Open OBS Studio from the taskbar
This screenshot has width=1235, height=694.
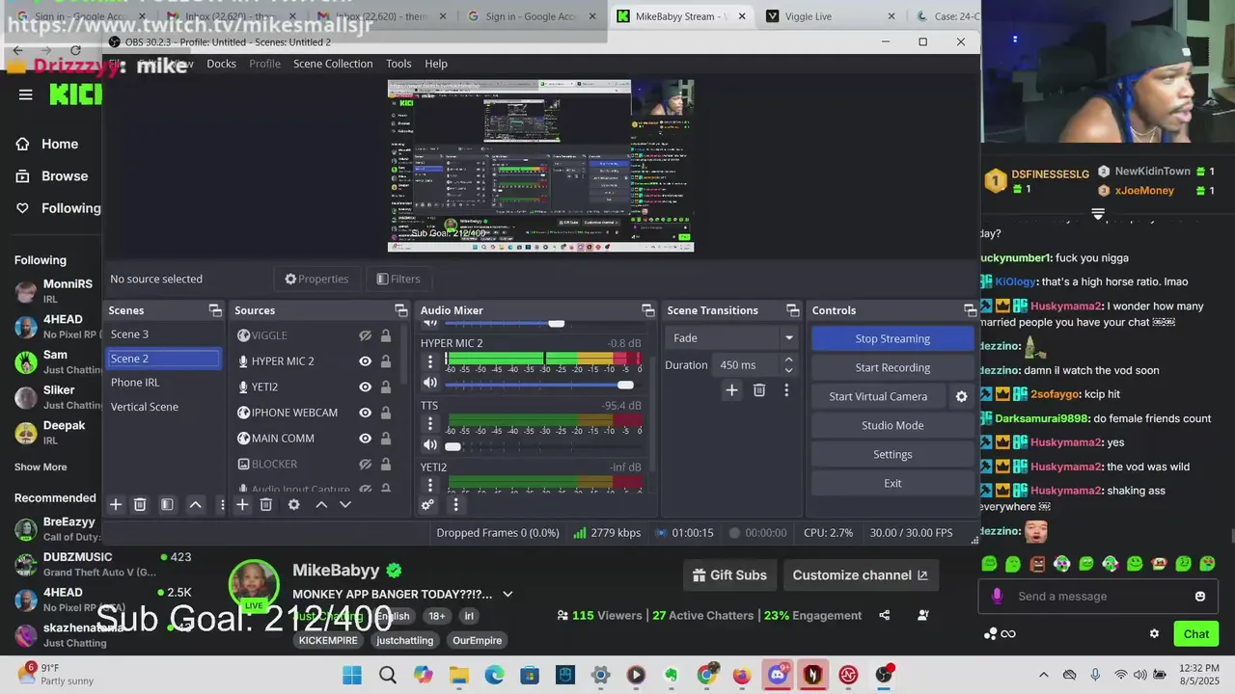883,675
